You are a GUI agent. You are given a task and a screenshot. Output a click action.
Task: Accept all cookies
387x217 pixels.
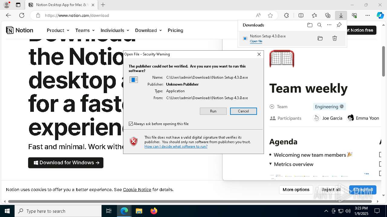pyautogui.click(x=363, y=190)
